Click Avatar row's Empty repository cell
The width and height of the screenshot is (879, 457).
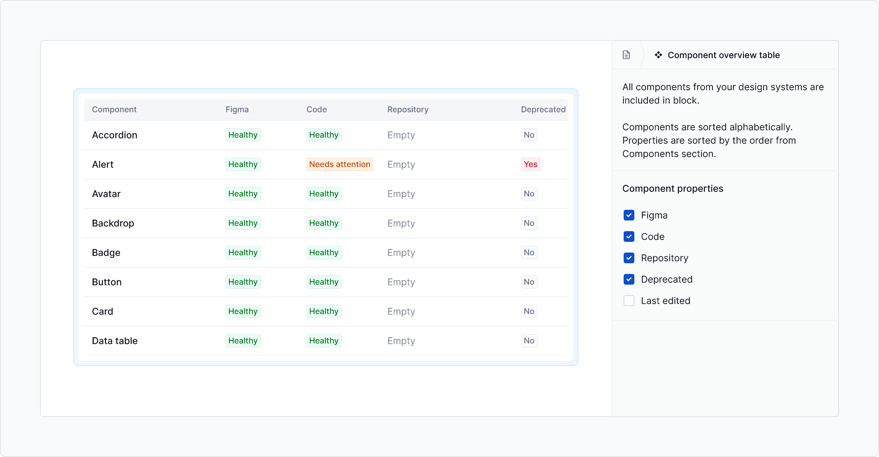click(x=401, y=194)
